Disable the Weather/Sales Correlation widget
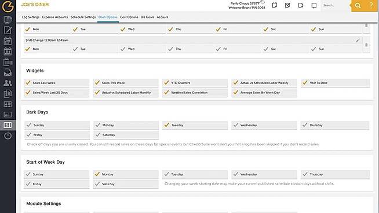This screenshot has height=213, width=379. point(195,93)
